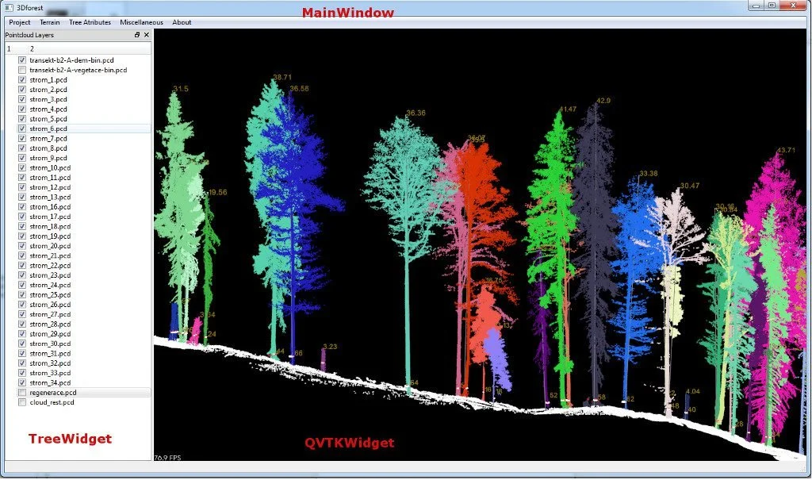Open the Miscellaneous menu

141,22
